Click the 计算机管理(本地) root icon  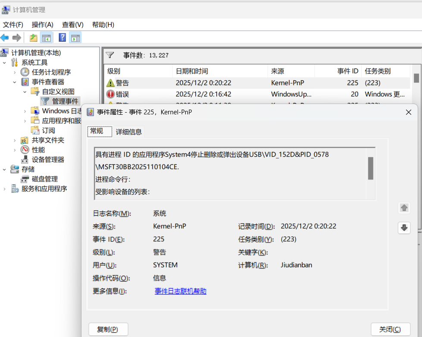pyautogui.click(x=4, y=53)
